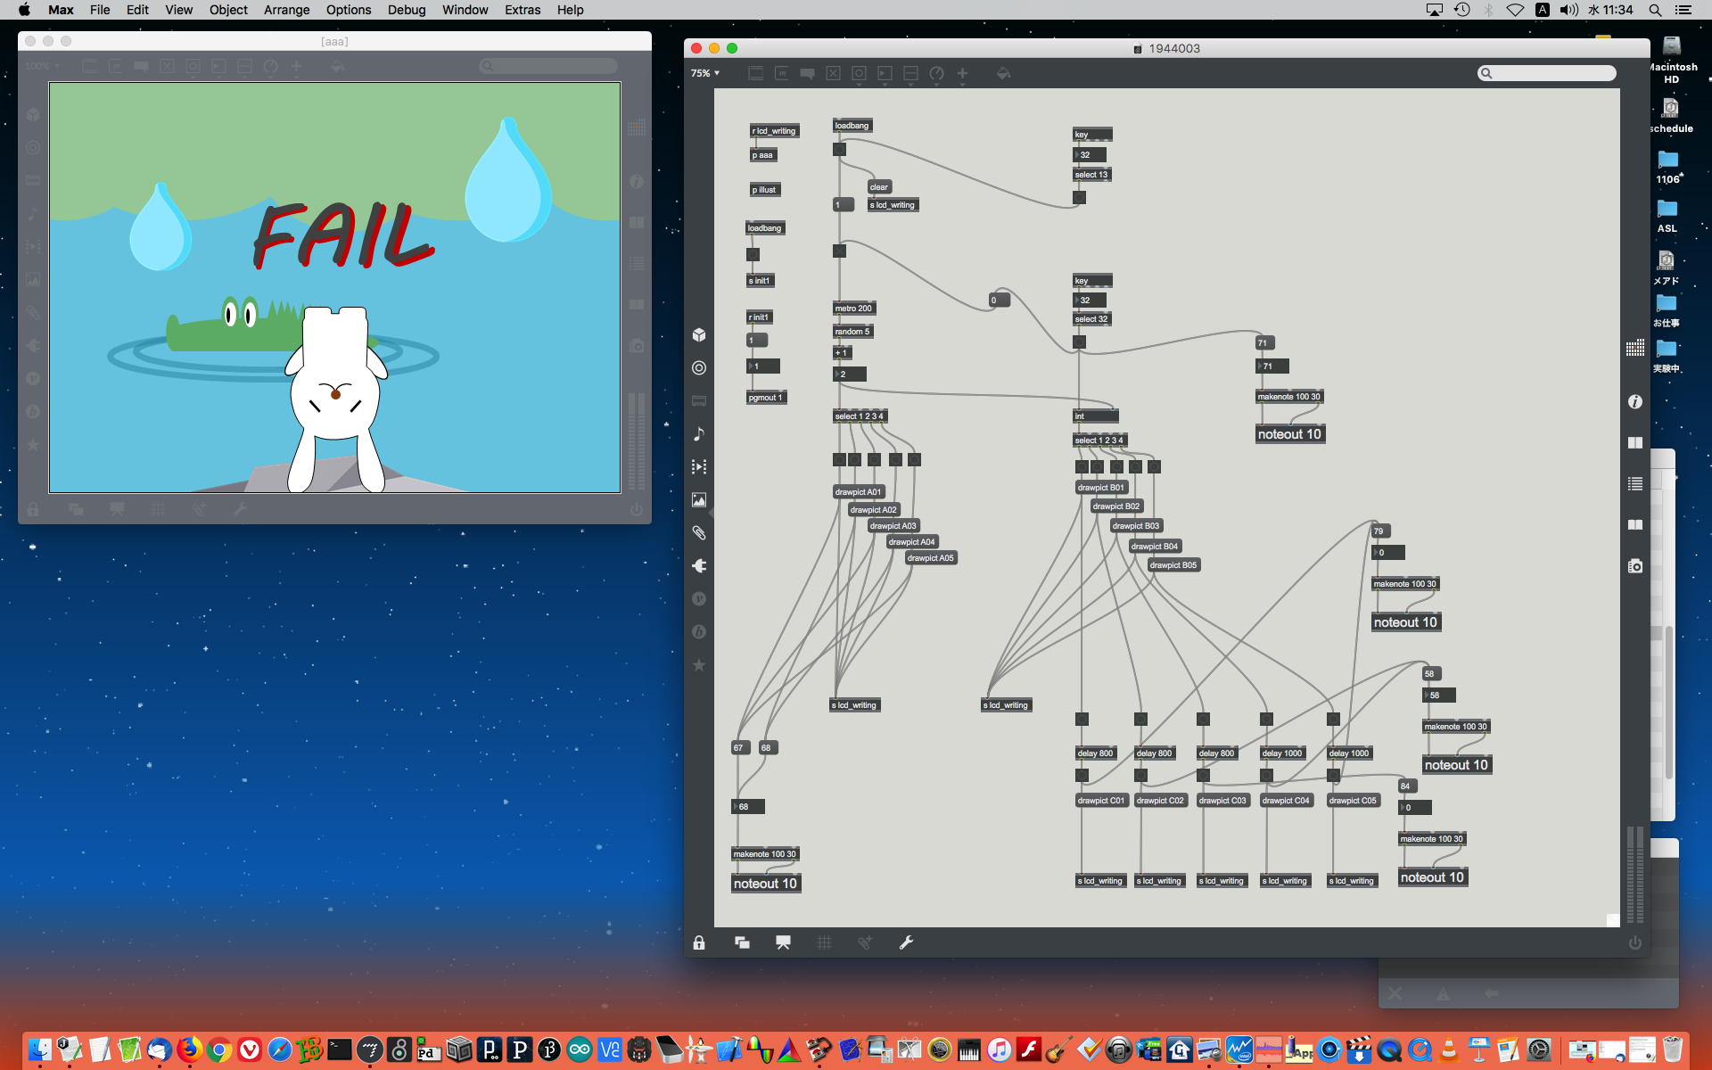Click the audio level meter slider at bottom right
The height and width of the screenshot is (1070, 1712).
point(1634,874)
